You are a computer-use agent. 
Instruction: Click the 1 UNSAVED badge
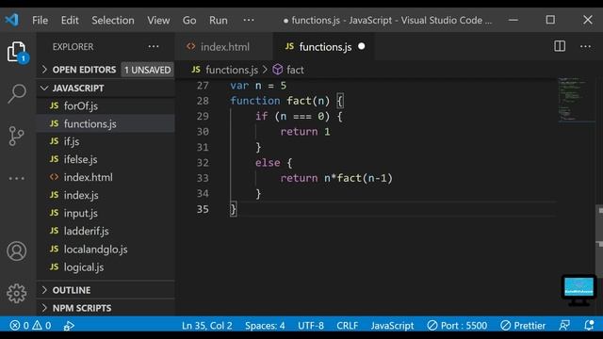point(148,70)
